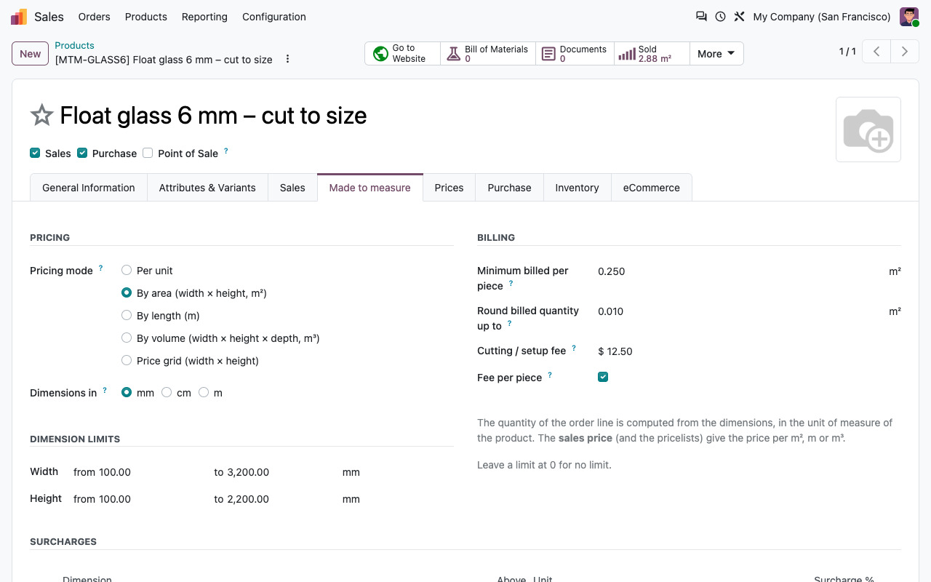This screenshot has height=582, width=931.
Task: Mark product as favorite with star
Action: [x=41, y=115]
